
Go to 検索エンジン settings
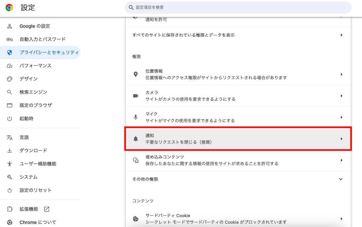(33, 92)
